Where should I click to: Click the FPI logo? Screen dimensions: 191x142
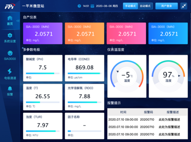pos(10,6)
